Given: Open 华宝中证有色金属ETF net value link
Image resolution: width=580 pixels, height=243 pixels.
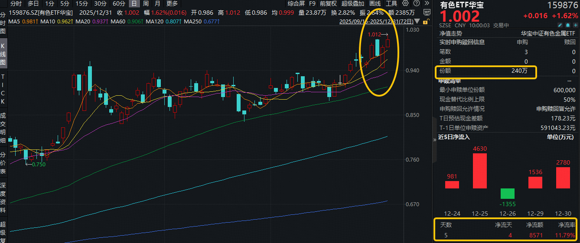Looking at the screenshot, I should pyautogui.click(x=548, y=33).
